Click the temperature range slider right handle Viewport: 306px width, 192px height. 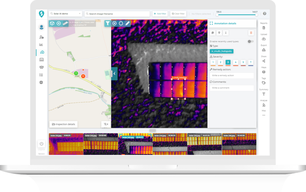256,15
